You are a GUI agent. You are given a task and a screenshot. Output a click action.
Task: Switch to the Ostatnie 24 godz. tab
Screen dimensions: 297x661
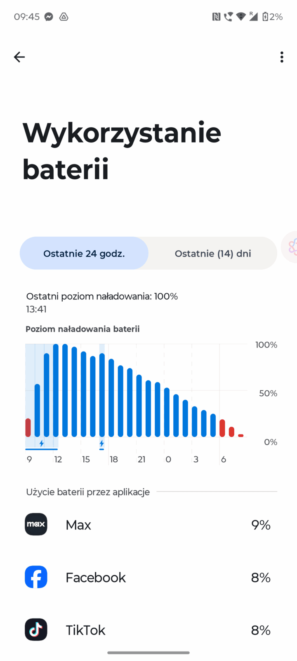(84, 253)
